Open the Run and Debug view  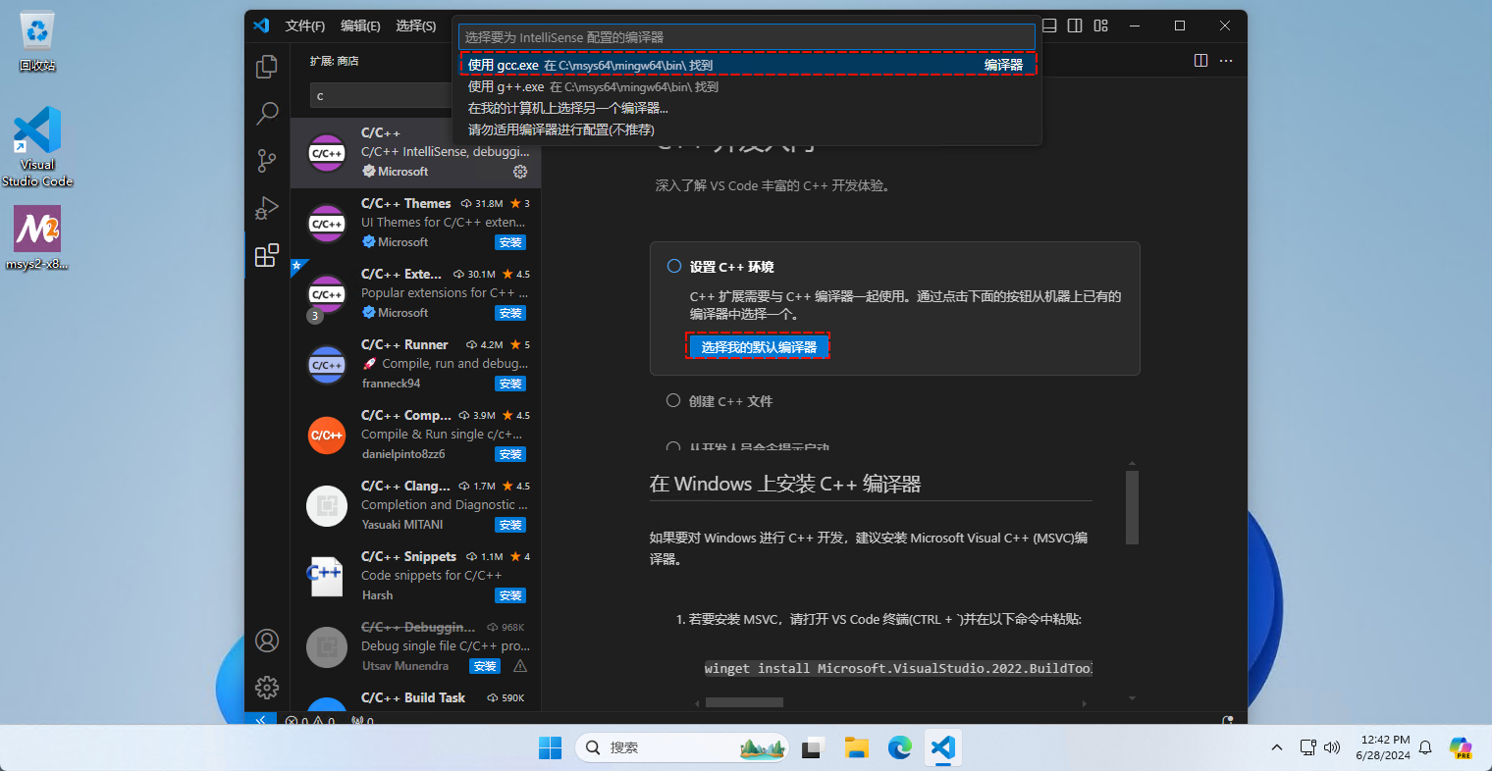pos(266,208)
